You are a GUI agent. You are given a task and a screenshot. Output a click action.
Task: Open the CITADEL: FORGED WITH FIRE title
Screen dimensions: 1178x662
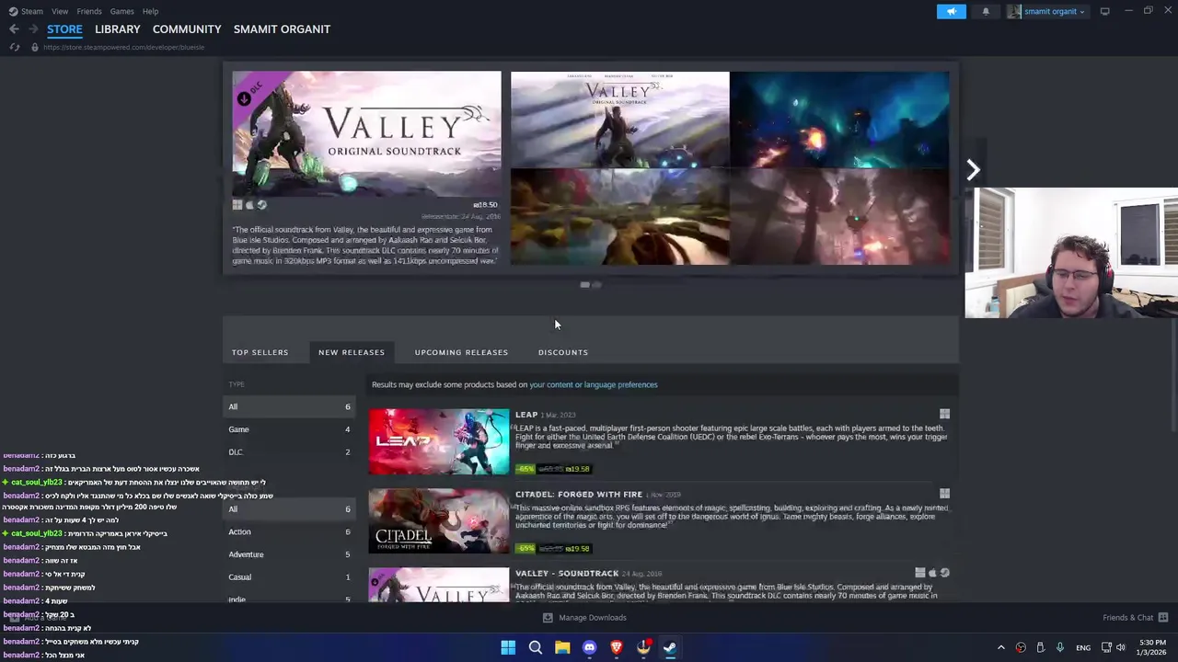tap(579, 495)
